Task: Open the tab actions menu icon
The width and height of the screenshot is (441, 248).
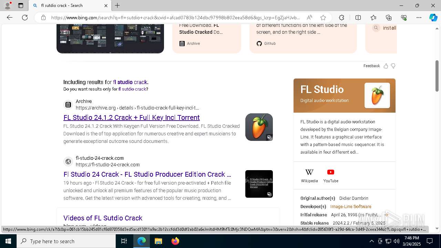Action: click(x=21, y=6)
